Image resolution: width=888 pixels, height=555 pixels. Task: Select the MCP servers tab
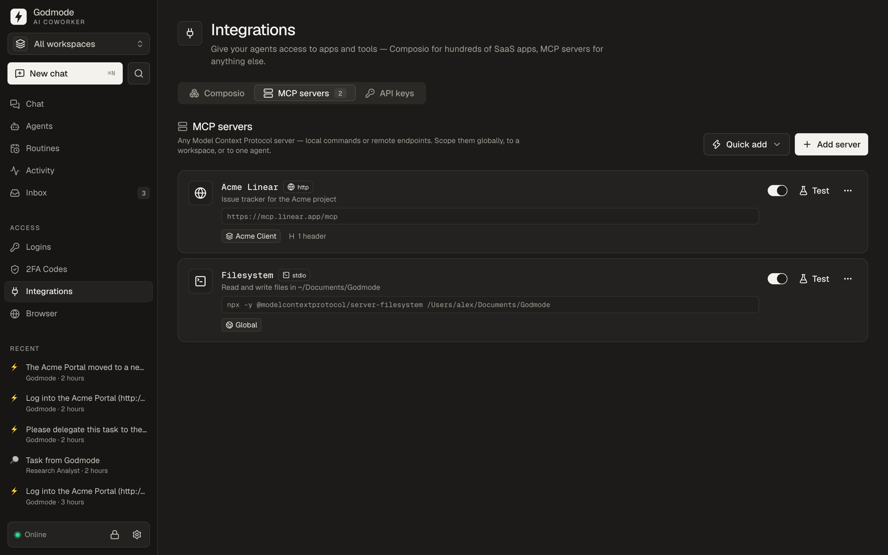305,93
